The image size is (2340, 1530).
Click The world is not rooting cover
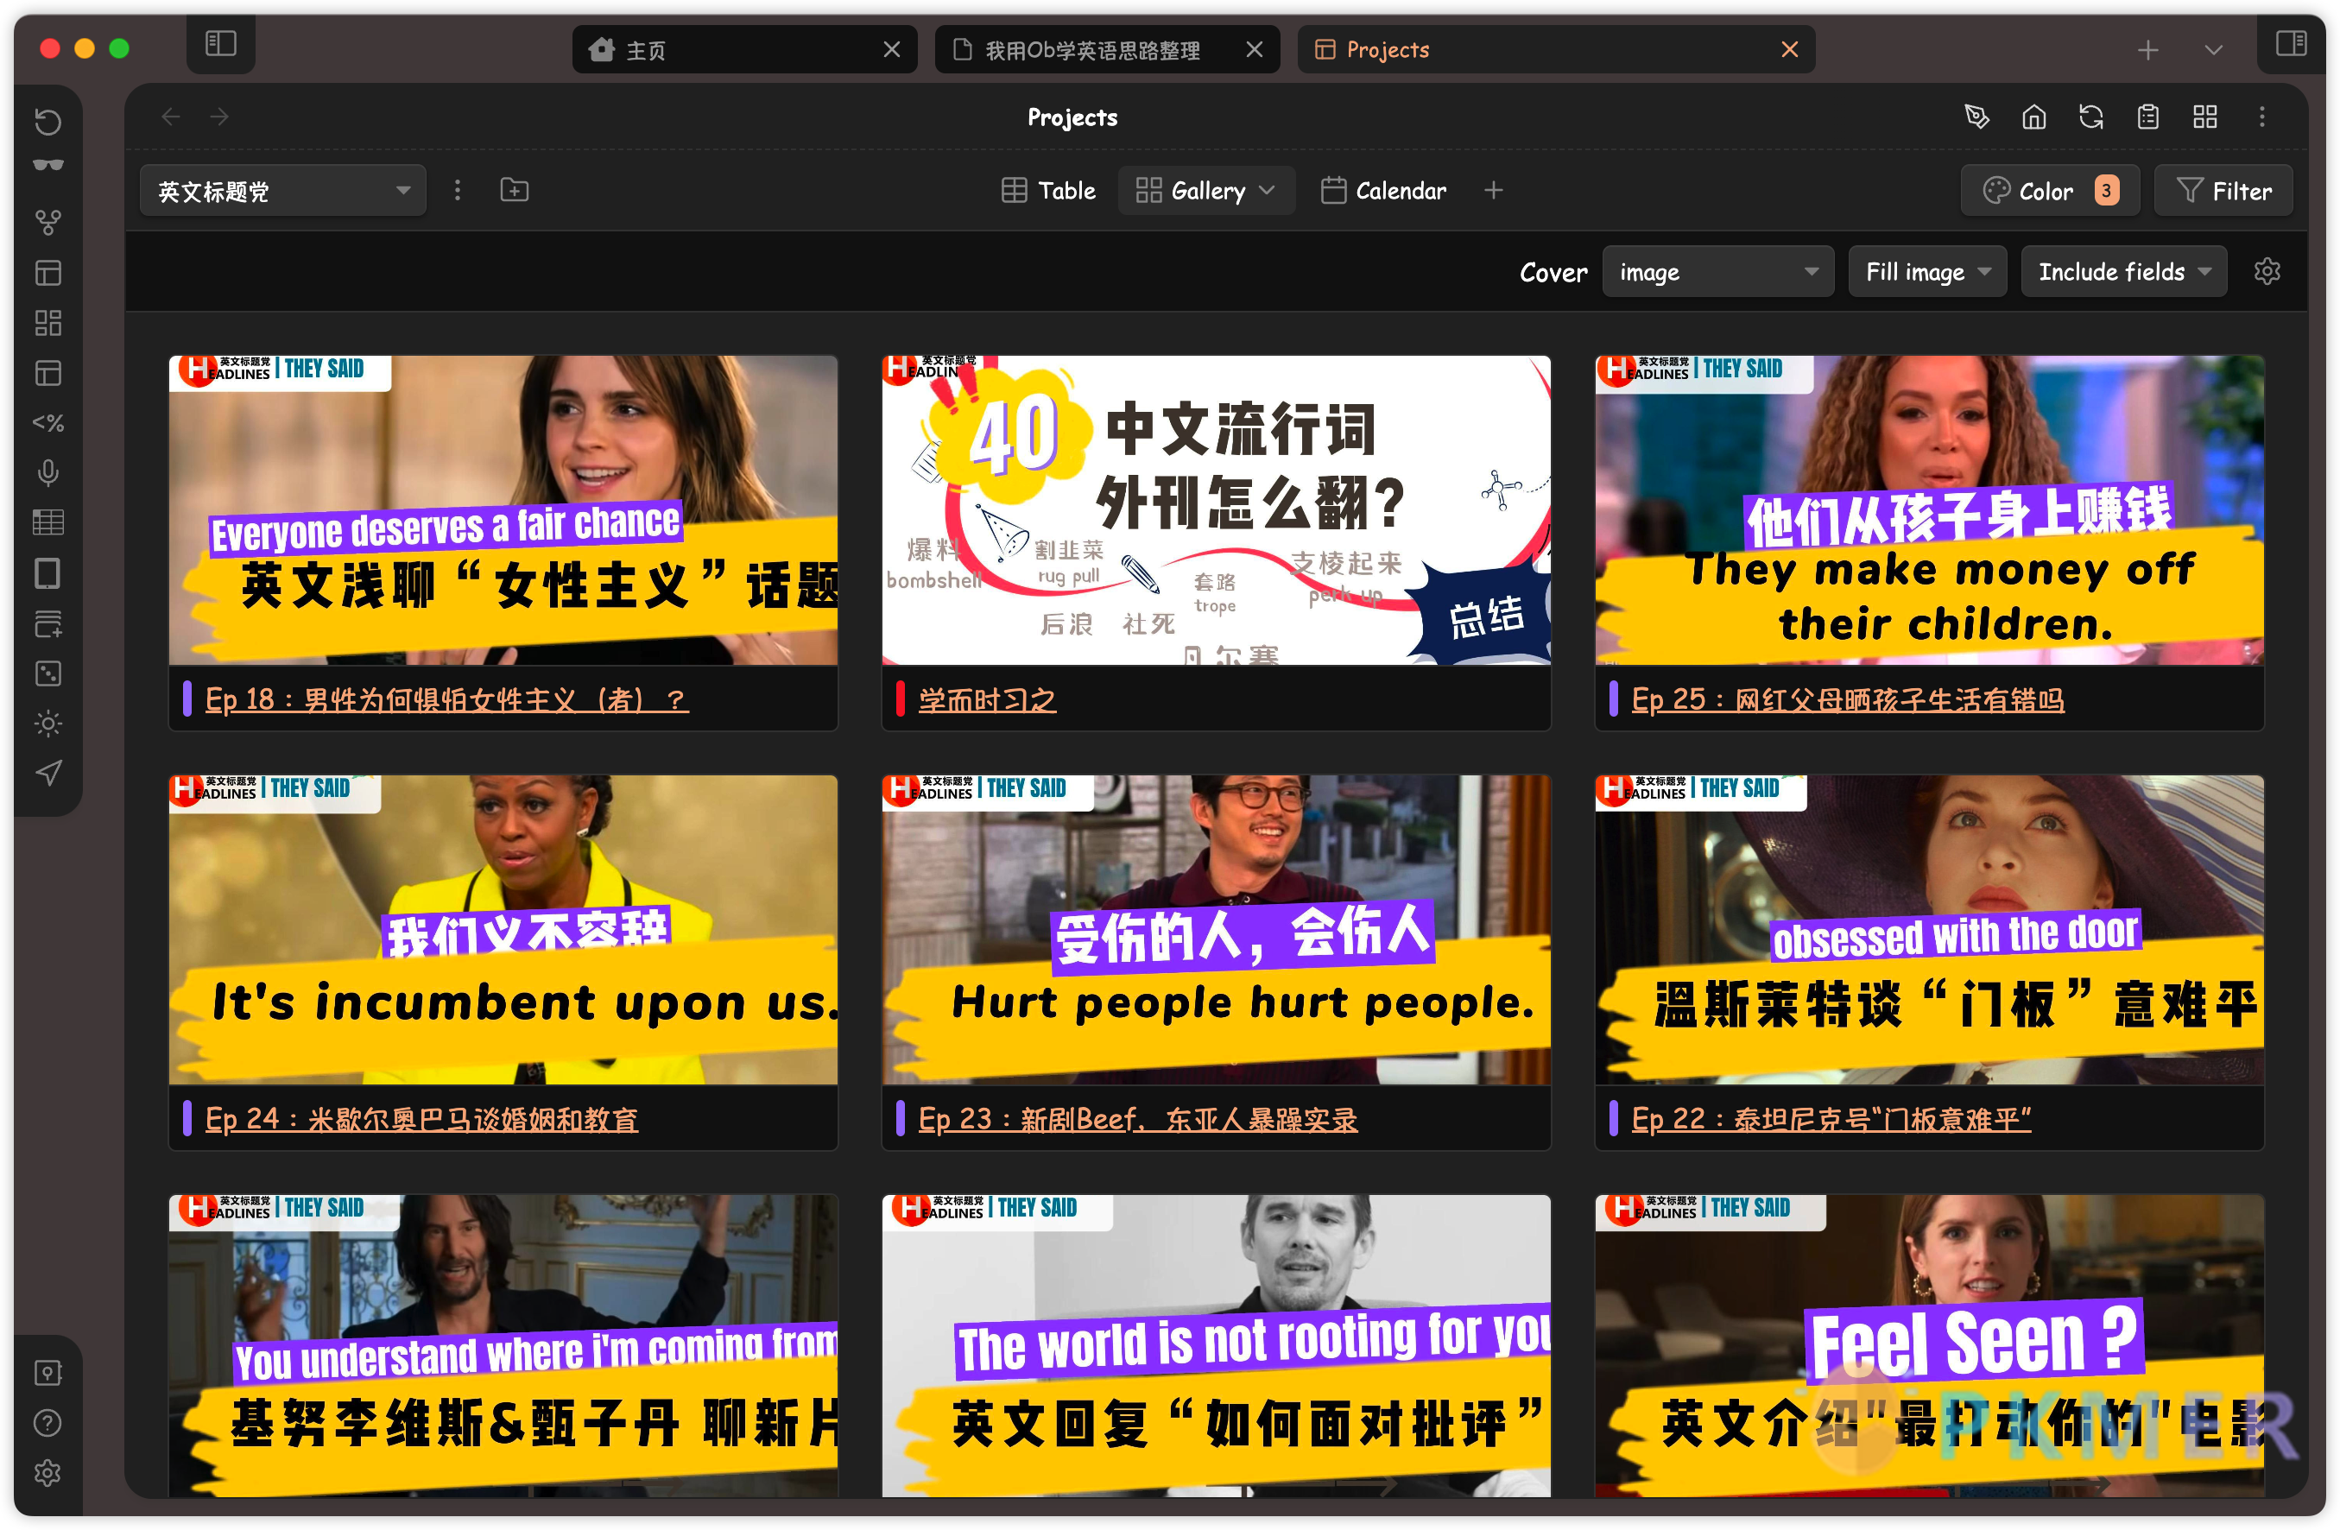(x=1217, y=1346)
